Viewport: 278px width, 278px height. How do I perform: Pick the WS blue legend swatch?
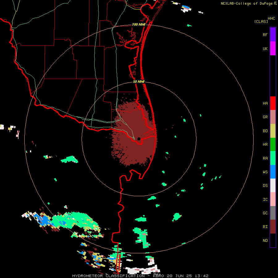(273, 172)
